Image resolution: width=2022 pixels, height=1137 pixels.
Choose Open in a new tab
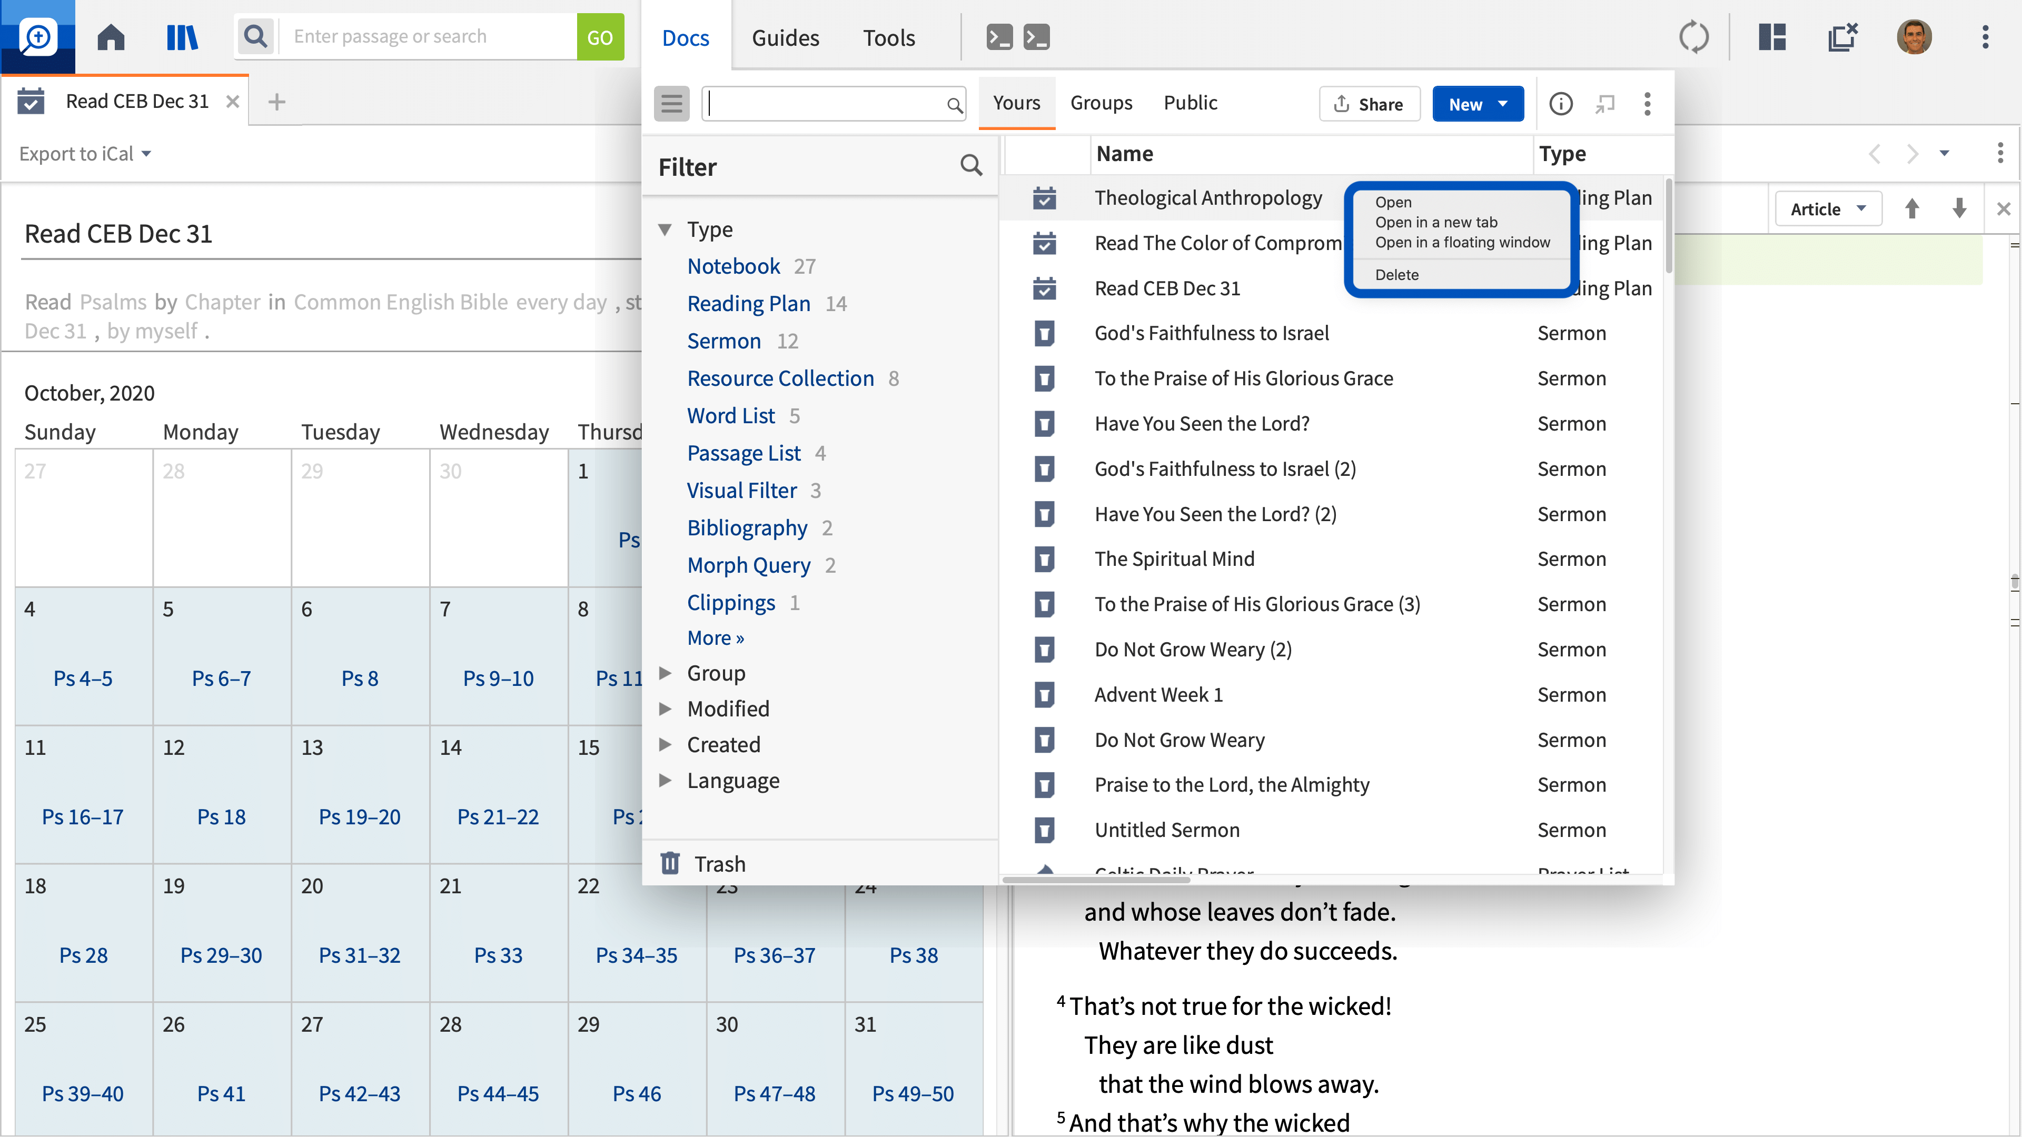click(x=1435, y=222)
